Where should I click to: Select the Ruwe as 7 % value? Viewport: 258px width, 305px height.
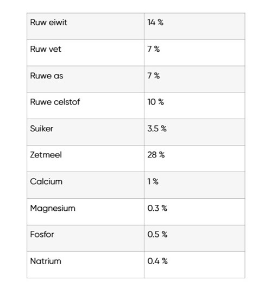pos(153,76)
